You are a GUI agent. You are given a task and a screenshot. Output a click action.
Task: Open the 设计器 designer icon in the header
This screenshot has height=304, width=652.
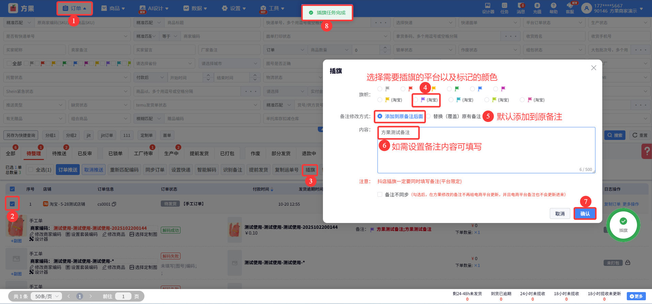click(488, 8)
